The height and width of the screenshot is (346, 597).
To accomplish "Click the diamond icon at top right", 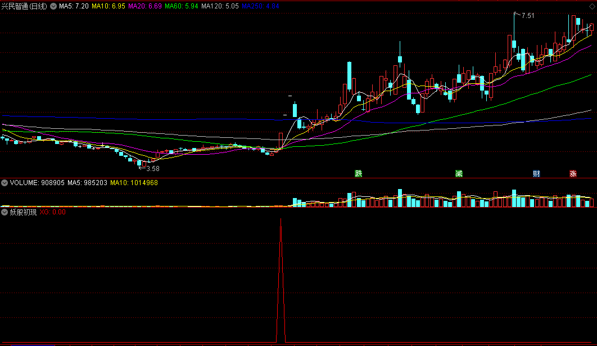I will coord(592,7).
